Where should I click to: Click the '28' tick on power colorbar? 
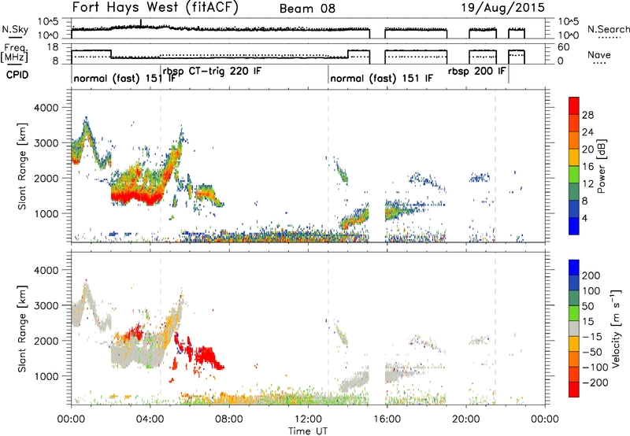[x=587, y=115]
